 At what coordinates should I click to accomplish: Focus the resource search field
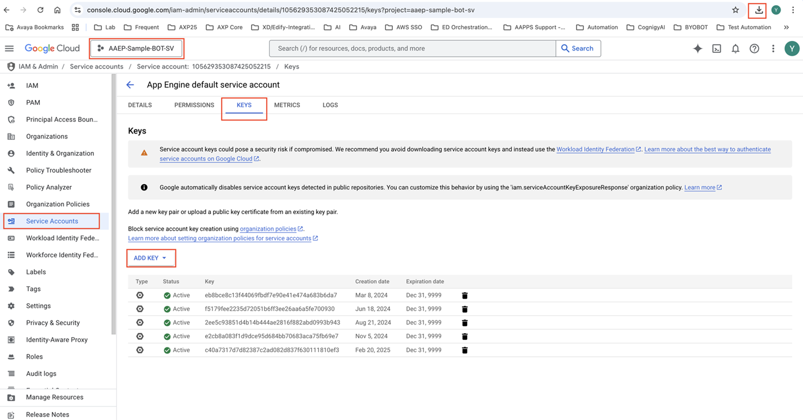pos(412,49)
